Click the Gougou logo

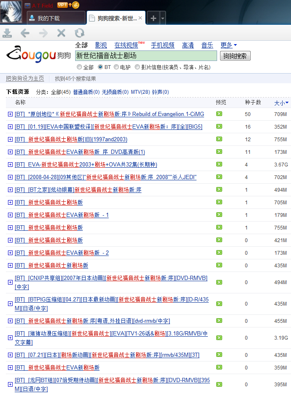[38, 55]
